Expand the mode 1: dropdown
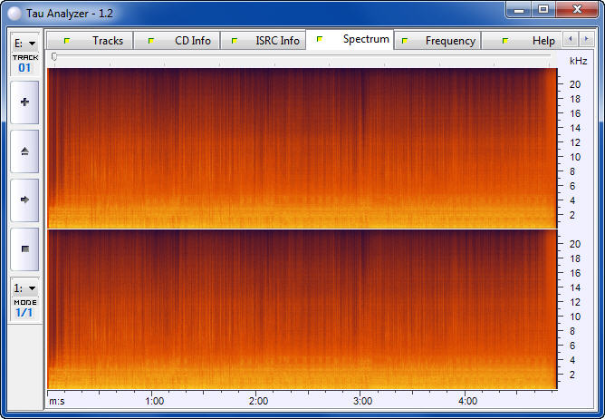 click(24, 287)
